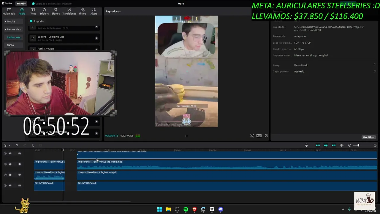Open the CapCut Menú dropdown
Image resolution: width=380 pixels, height=214 pixels.
pyautogui.click(x=21, y=4)
